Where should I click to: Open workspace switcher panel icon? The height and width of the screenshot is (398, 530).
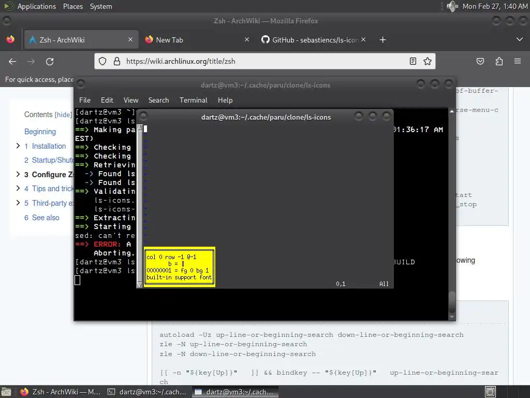[490, 392]
